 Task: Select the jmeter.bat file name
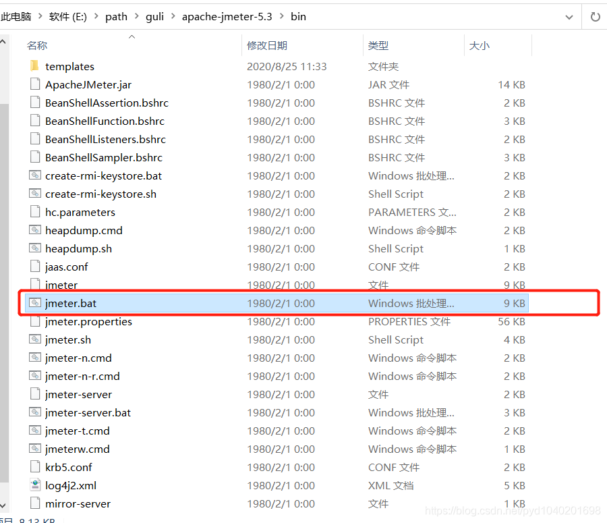(70, 304)
